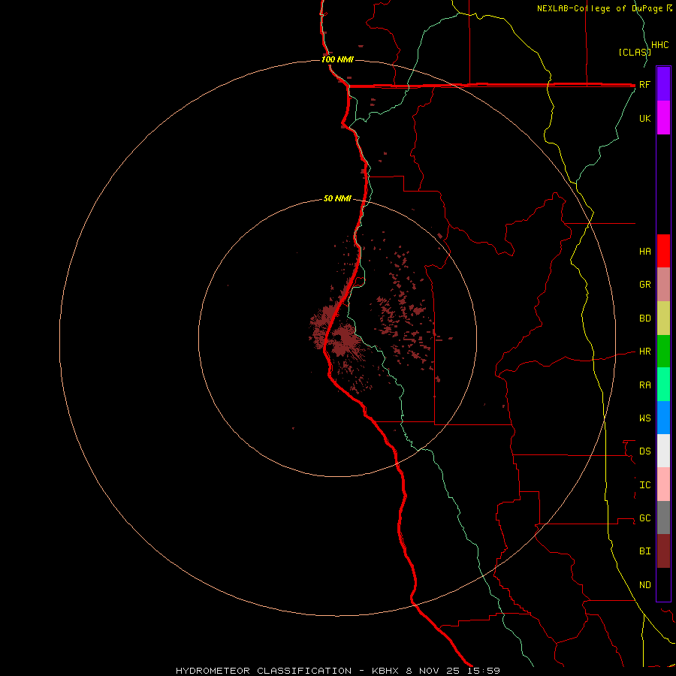Image resolution: width=676 pixels, height=676 pixels.
Task: Click the NEXLAB-College of DuPage credit text
Action: pos(599,8)
